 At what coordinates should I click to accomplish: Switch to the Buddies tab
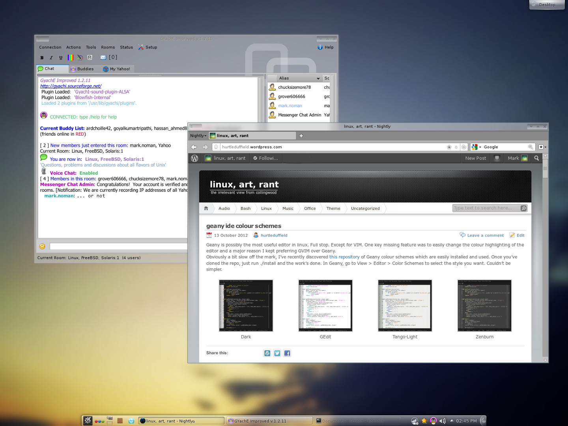coord(82,69)
